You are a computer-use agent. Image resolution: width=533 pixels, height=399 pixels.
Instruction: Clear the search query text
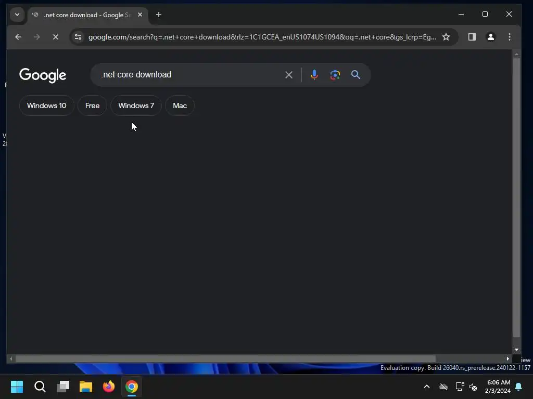click(x=288, y=75)
